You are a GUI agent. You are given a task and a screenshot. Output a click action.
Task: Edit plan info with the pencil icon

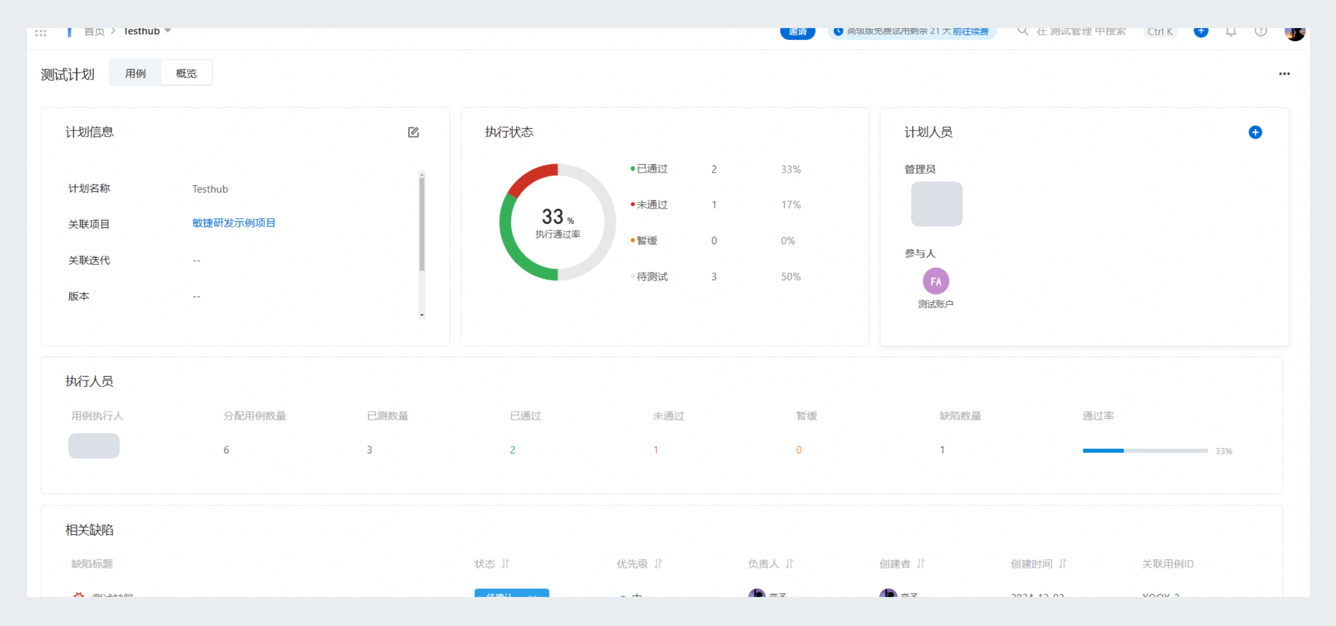tap(413, 132)
